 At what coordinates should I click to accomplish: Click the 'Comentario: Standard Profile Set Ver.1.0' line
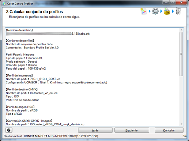coord(32,48)
